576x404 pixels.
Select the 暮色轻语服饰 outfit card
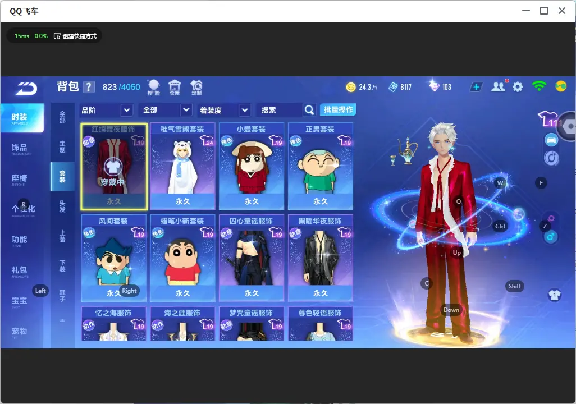(321, 324)
